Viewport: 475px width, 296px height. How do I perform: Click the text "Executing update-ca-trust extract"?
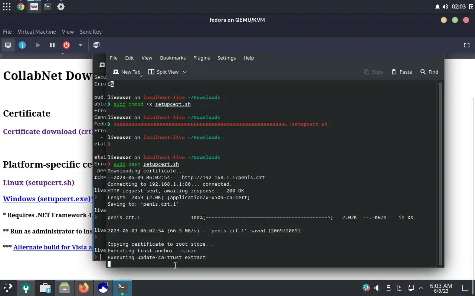tap(156, 257)
